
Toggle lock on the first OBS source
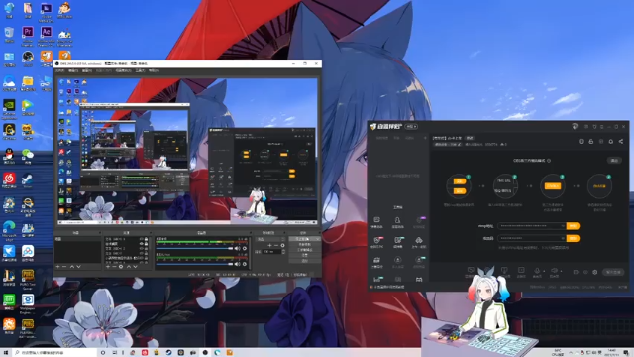(146, 239)
